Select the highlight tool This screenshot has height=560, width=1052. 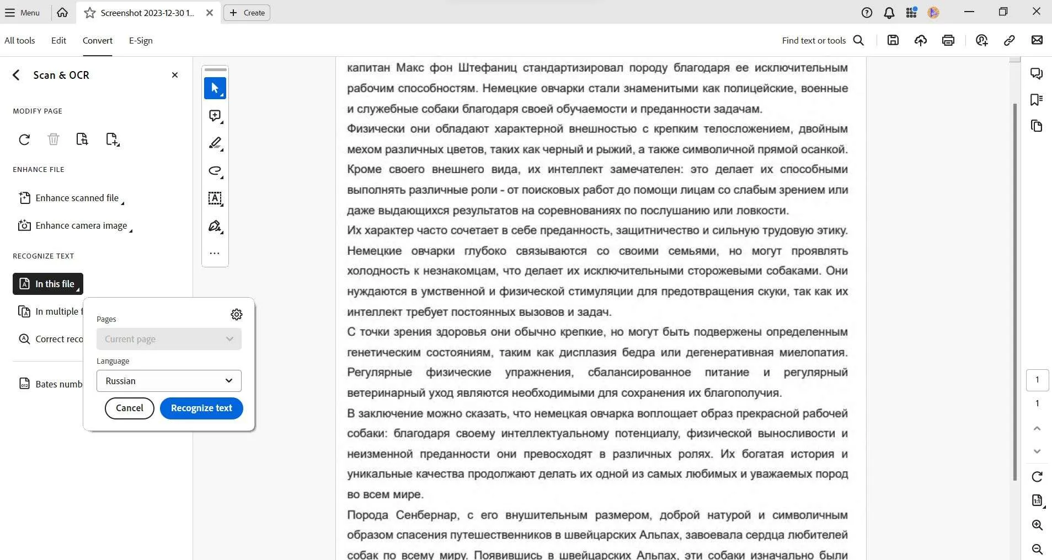215,143
